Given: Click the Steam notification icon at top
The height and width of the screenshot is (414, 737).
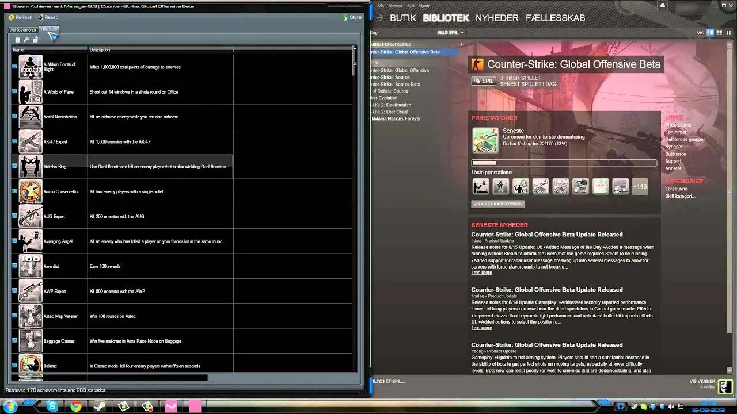Looking at the screenshot, I should click(663, 6).
